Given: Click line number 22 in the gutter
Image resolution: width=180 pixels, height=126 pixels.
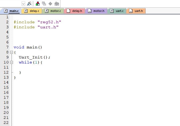Looking at the screenshot, I should pos(6,123).
